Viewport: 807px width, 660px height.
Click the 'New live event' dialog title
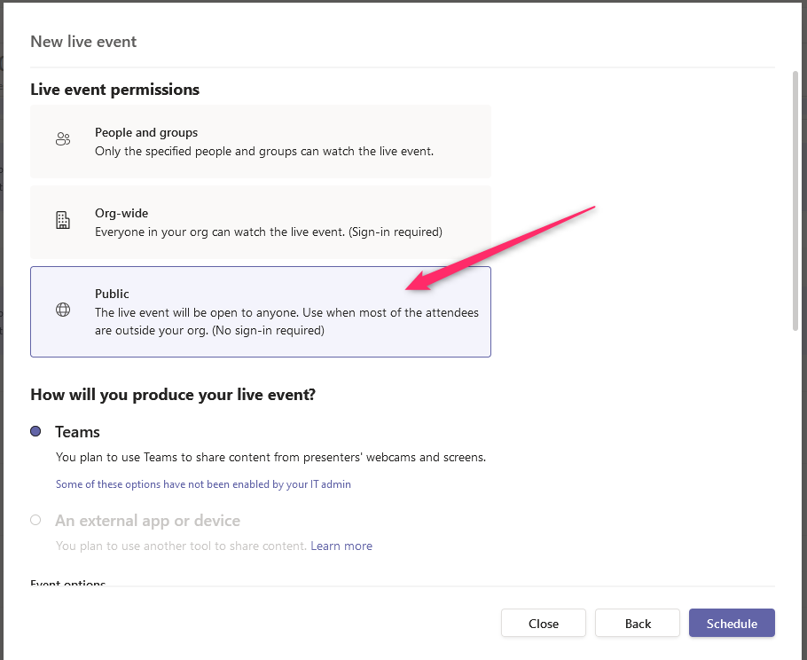(83, 42)
